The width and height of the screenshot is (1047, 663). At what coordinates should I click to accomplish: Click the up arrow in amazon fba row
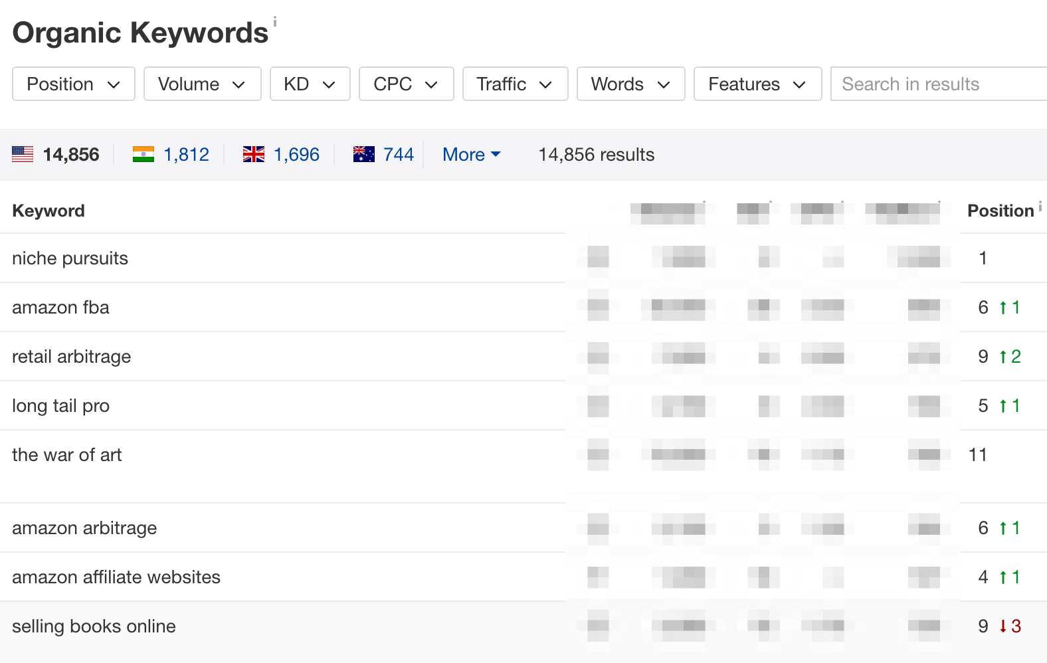(1003, 308)
